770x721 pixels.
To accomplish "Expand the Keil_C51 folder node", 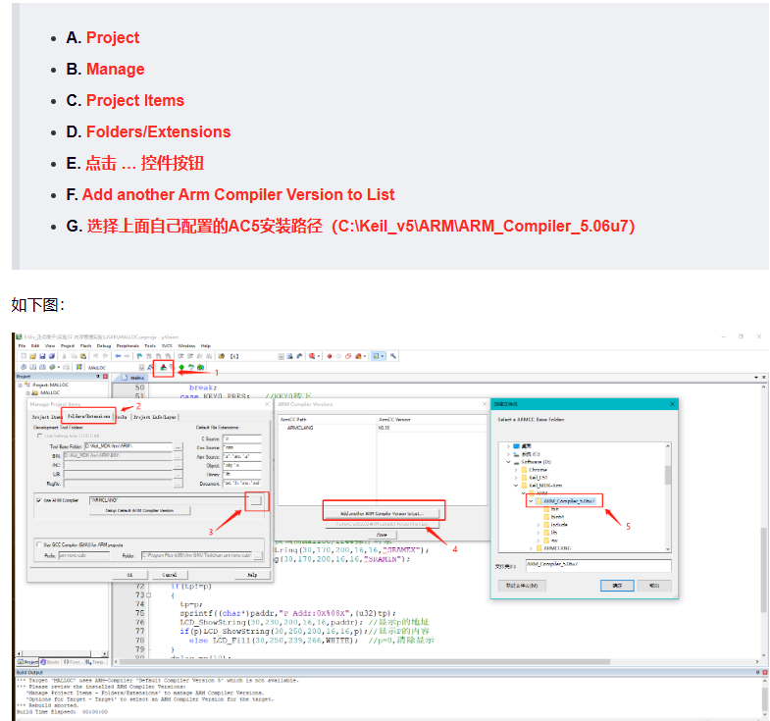I will [x=516, y=478].
